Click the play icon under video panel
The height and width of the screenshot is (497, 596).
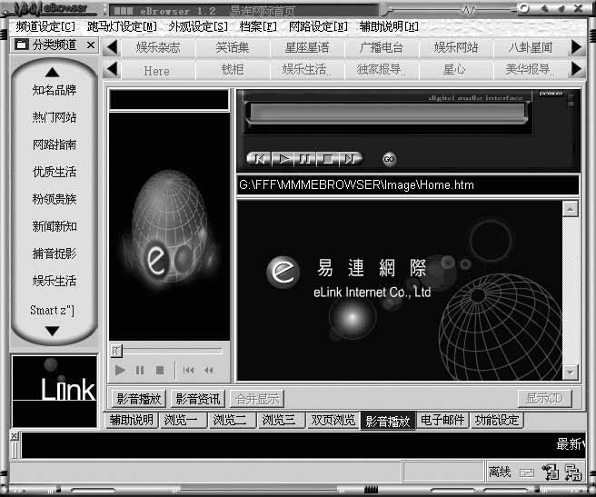point(120,370)
